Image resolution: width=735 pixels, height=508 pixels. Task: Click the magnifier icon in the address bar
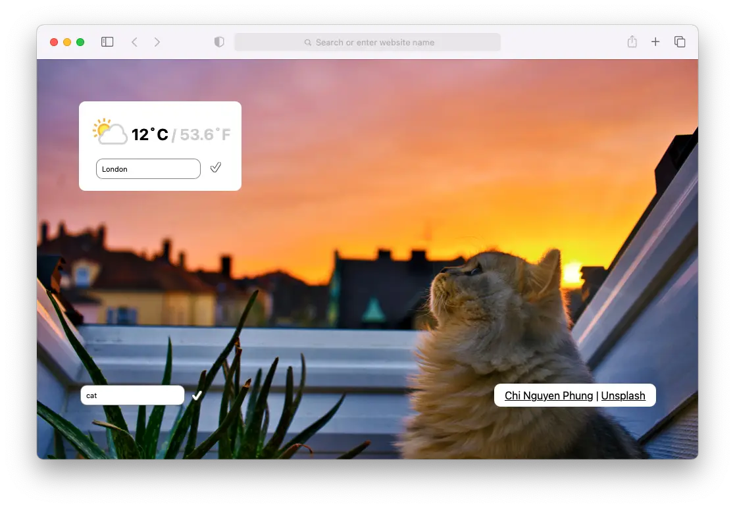(308, 43)
